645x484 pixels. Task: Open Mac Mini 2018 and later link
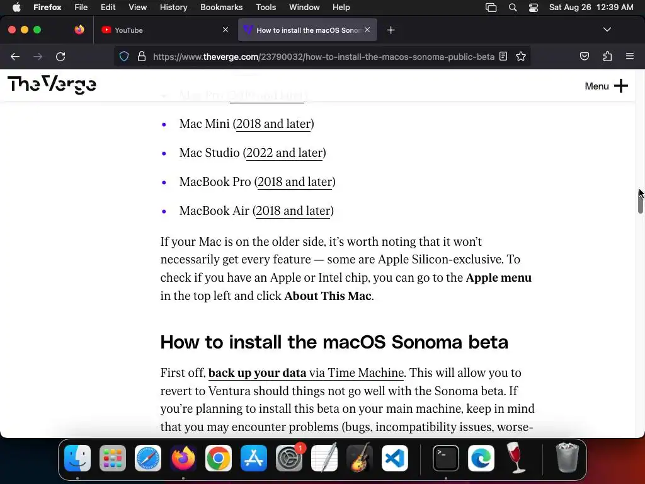pyautogui.click(x=273, y=124)
